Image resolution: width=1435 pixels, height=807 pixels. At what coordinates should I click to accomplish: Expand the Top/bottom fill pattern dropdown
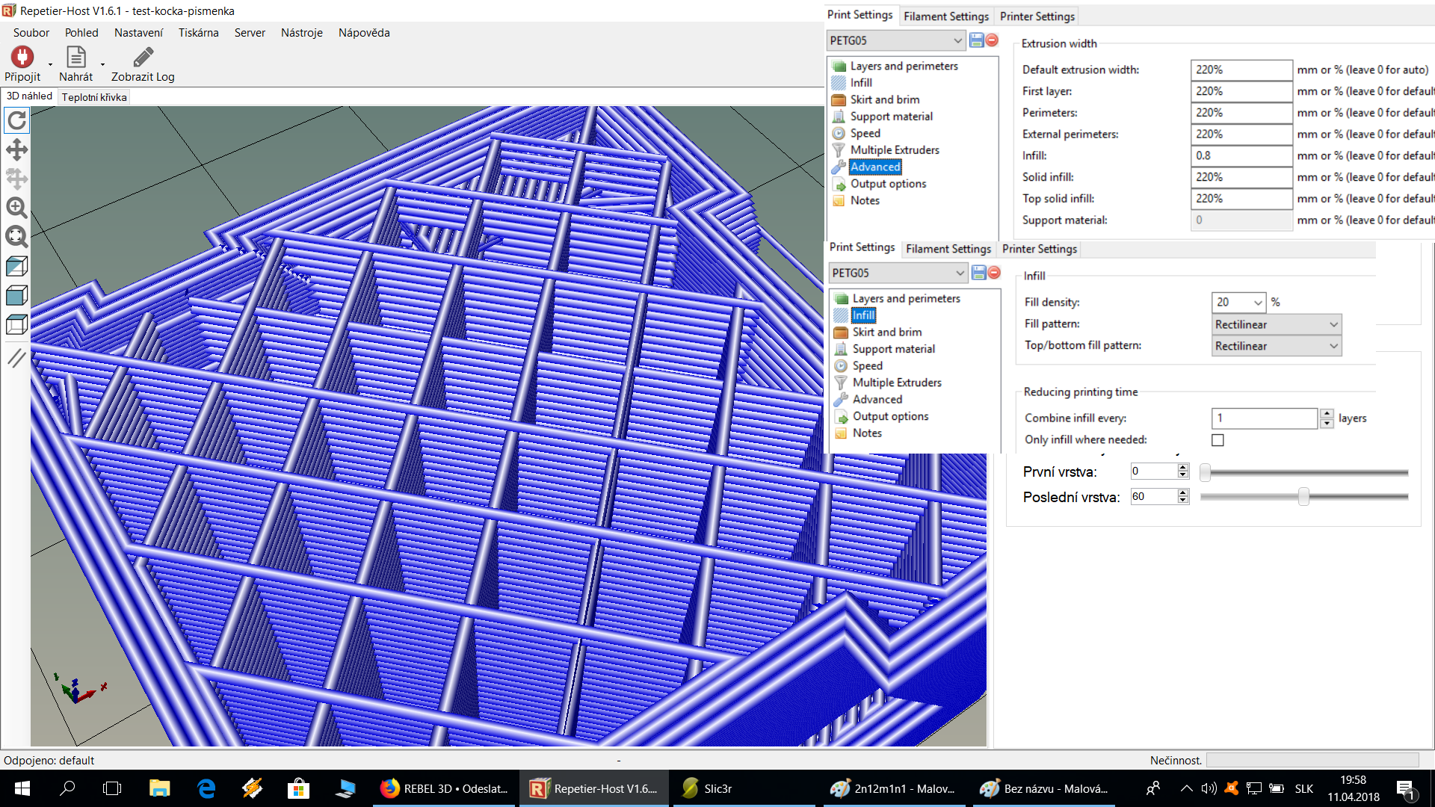click(x=1276, y=346)
